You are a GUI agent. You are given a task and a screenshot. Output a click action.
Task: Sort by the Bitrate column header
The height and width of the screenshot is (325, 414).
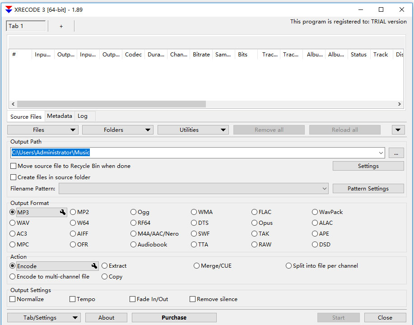click(201, 55)
